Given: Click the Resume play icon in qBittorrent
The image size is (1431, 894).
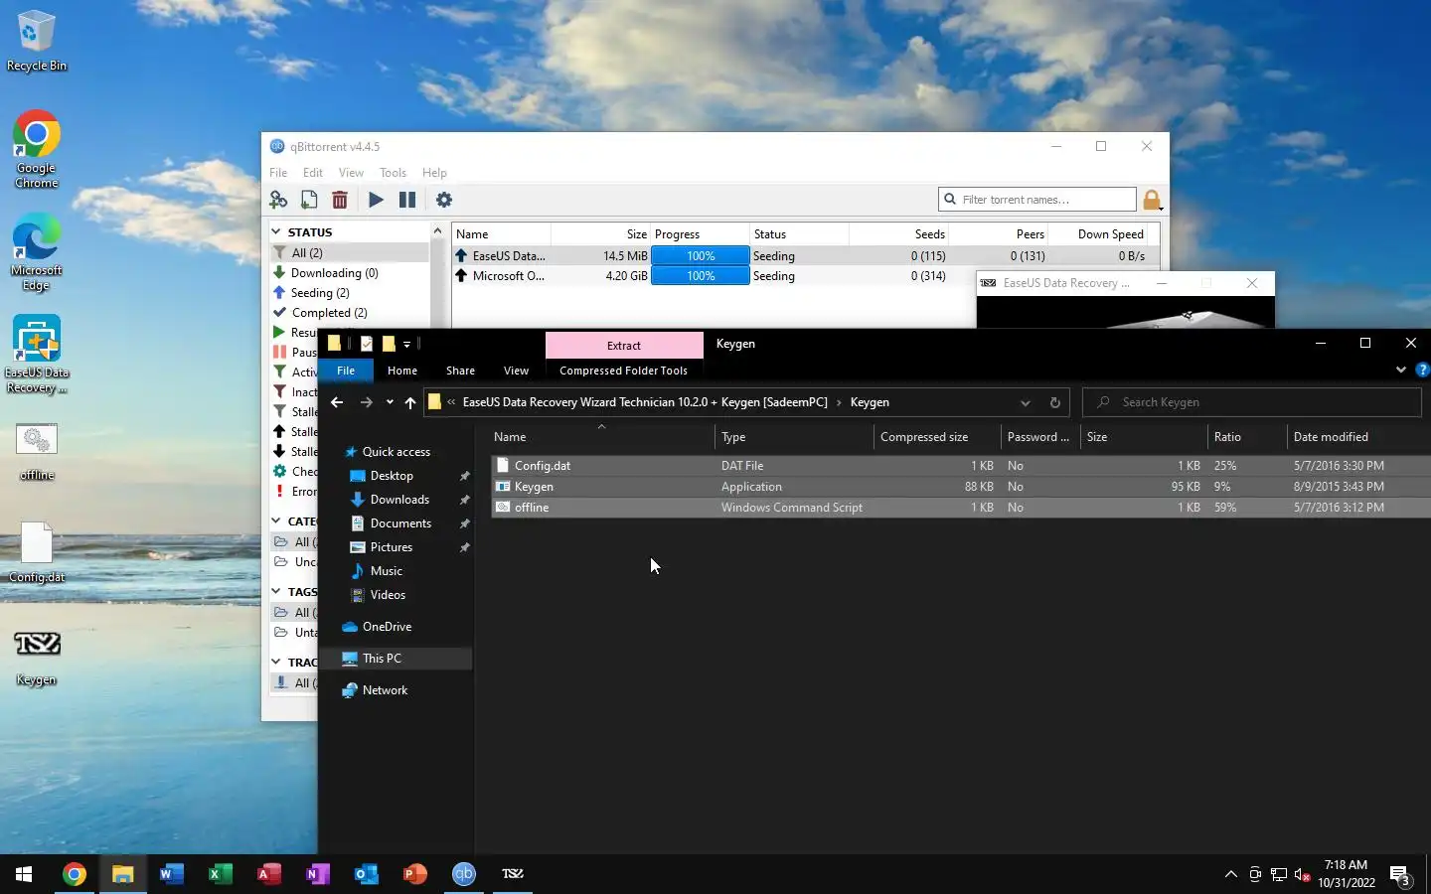Looking at the screenshot, I should pos(376,200).
